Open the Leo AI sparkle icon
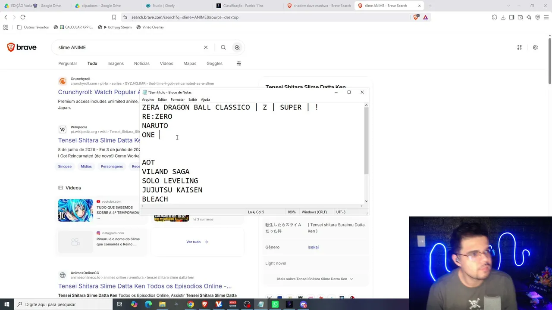The image size is (552, 310). pyautogui.click(x=529, y=17)
